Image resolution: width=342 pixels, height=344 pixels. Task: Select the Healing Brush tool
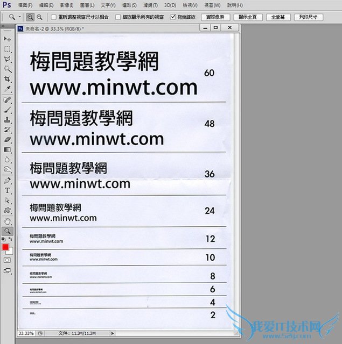point(7,100)
